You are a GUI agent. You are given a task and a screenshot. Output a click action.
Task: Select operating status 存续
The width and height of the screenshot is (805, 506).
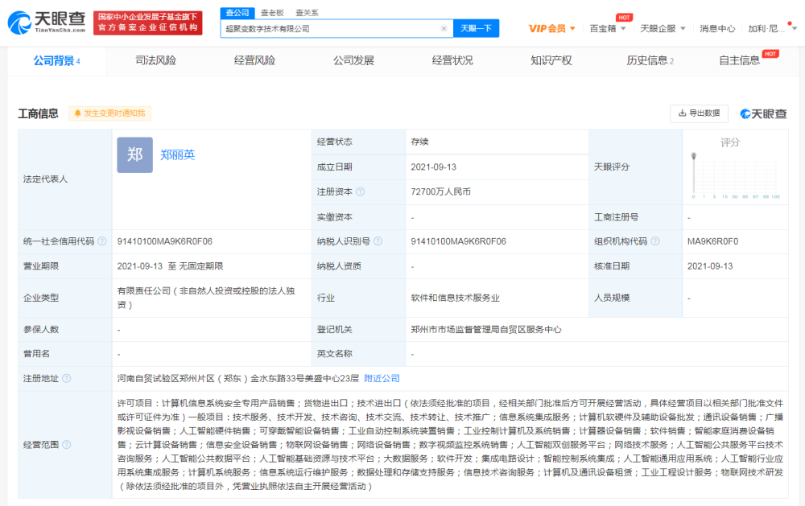click(x=420, y=142)
